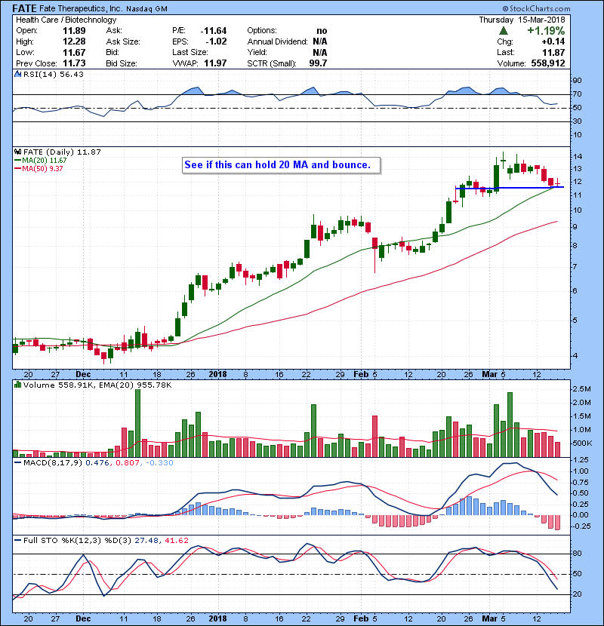Click the MACD(8,17,9) indicator label
604x626 pixels.
tap(53, 463)
